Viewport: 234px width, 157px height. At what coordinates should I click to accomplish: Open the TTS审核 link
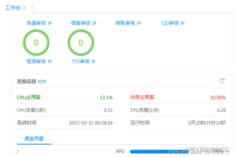tap(83, 61)
